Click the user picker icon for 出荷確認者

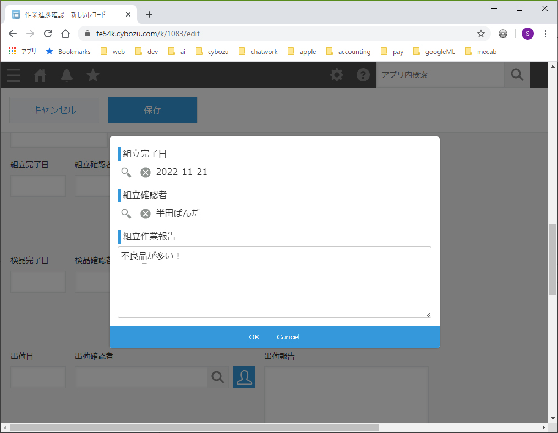point(244,377)
